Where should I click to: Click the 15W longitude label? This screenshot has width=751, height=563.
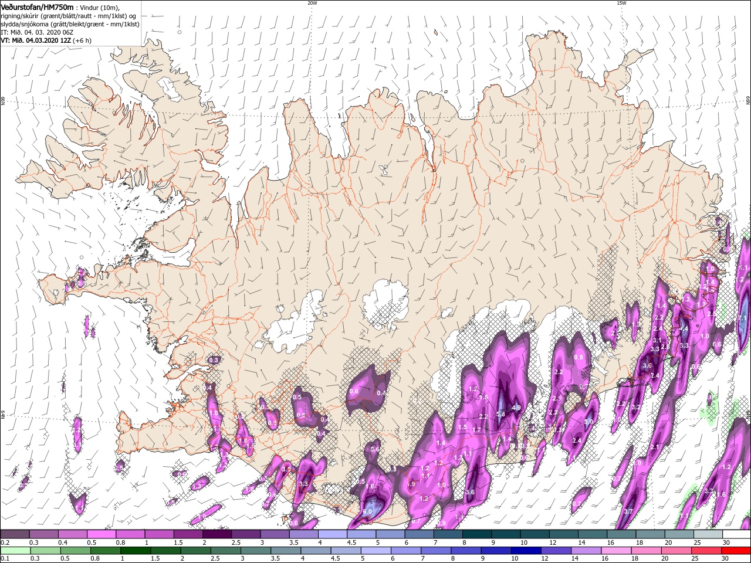click(x=621, y=3)
